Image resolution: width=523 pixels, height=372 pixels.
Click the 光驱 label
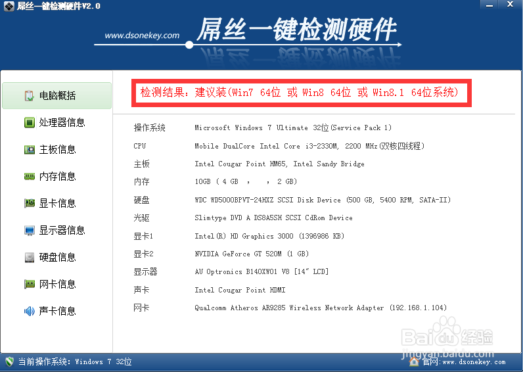[x=141, y=218]
